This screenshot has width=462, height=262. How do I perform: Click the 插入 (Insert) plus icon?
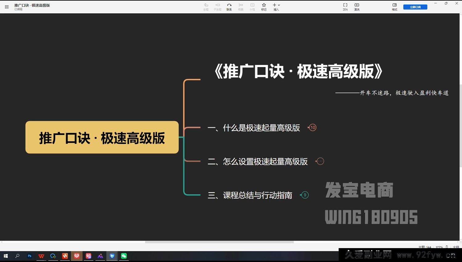click(274, 5)
